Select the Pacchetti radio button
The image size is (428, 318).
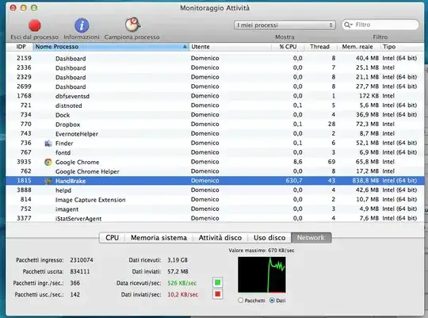click(240, 301)
